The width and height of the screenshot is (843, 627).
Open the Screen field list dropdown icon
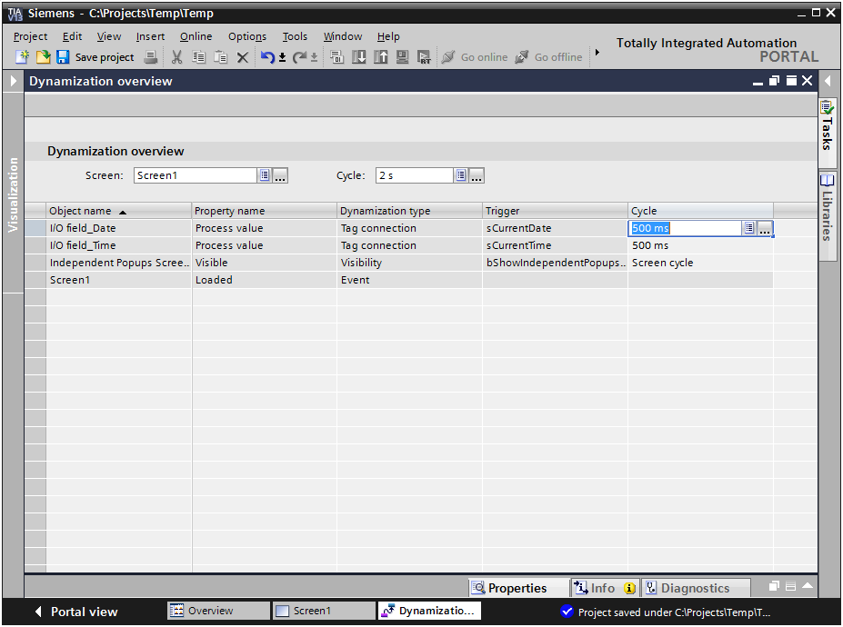tap(265, 175)
